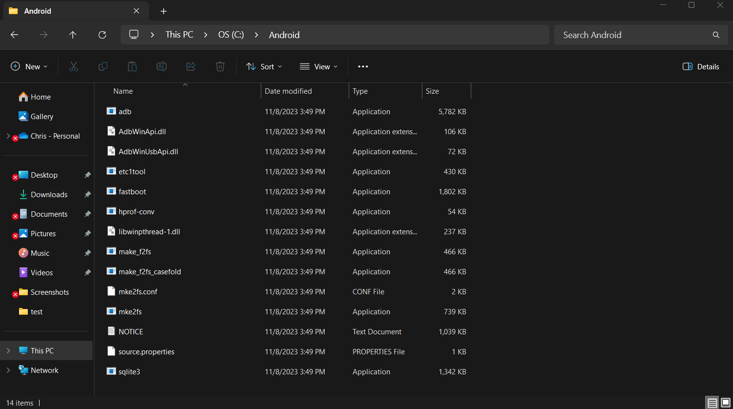
Task: Select the AdbWinApi.dll file icon
Action: [111, 131]
